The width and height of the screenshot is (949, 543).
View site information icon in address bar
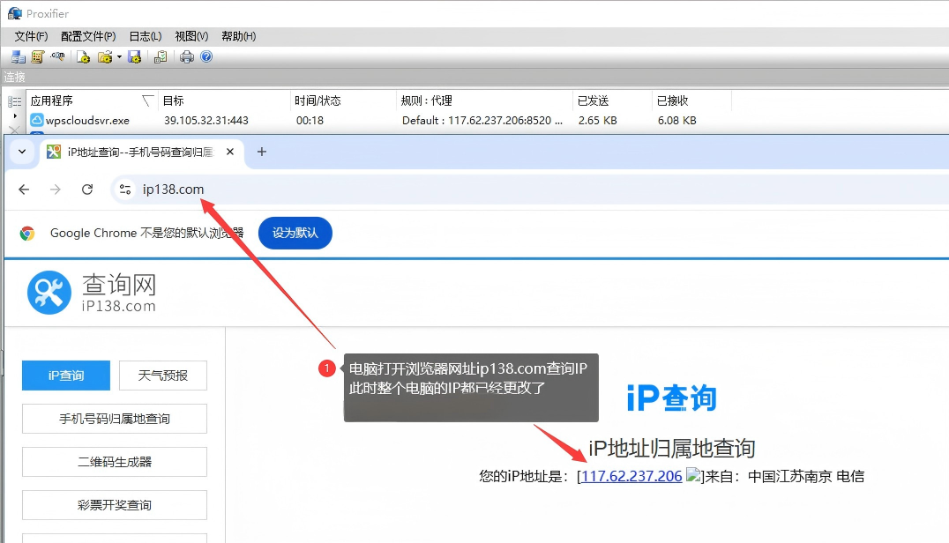click(125, 190)
